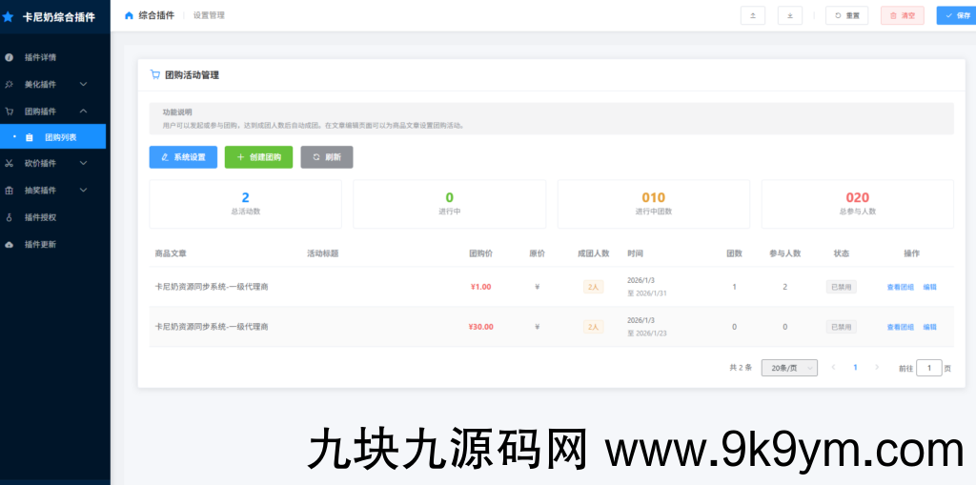Image resolution: width=976 pixels, height=485 pixels.
Task: Select 团购列表 in the sidebar
Action: pyautogui.click(x=60, y=137)
